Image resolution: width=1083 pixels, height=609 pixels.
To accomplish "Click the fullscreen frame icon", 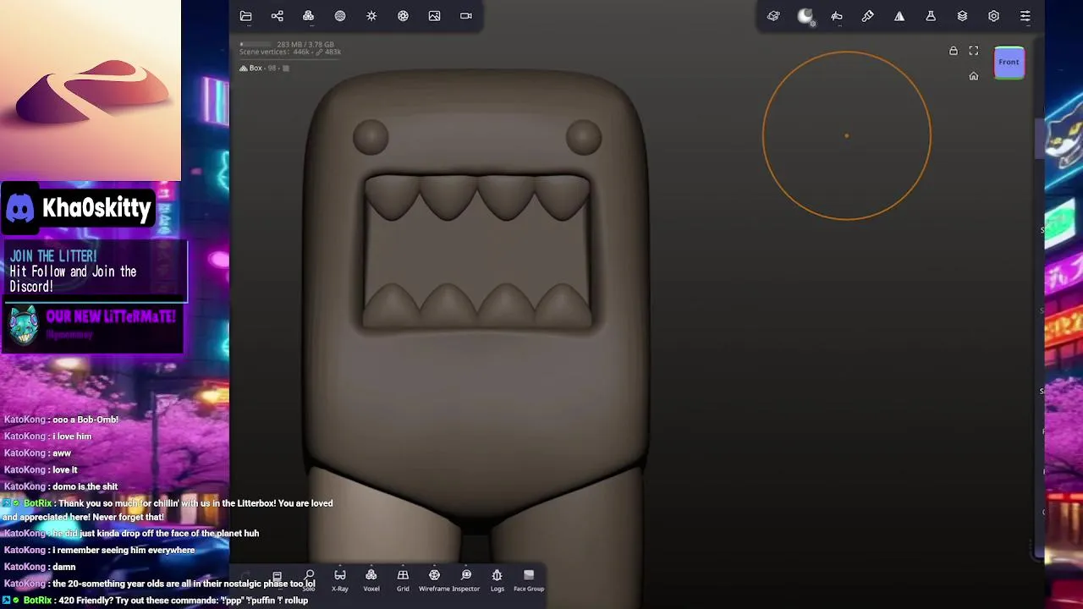I will [x=974, y=51].
